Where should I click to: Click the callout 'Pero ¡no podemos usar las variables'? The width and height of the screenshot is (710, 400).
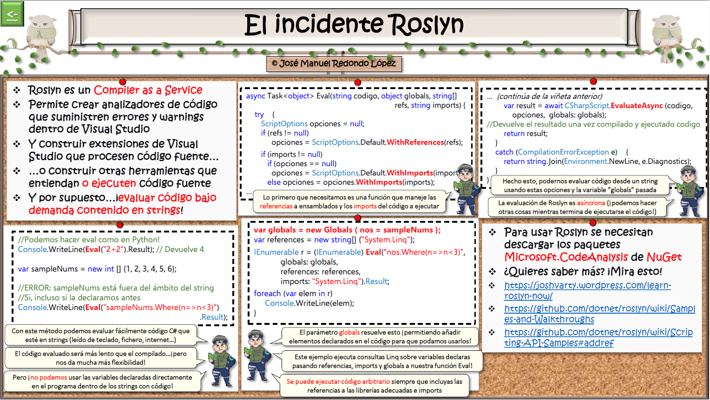[102, 382]
